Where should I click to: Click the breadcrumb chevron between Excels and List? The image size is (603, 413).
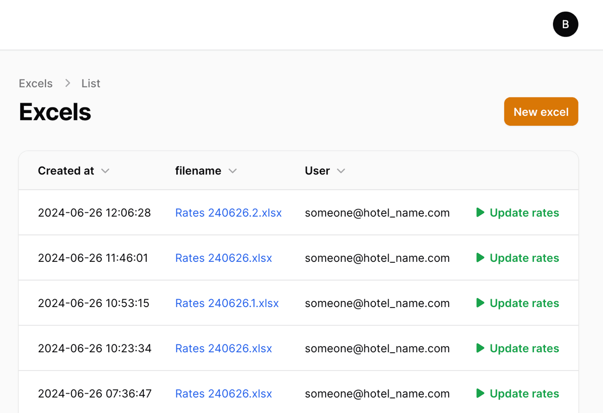pos(67,83)
